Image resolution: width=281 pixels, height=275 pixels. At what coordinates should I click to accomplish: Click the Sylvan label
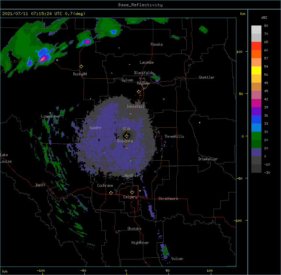click(127, 80)
